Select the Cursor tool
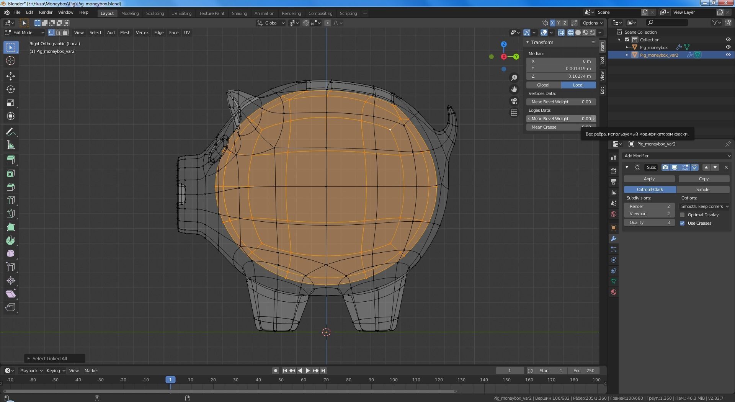The width and height of the screenshot is (735, 402). tap(11, 60)
